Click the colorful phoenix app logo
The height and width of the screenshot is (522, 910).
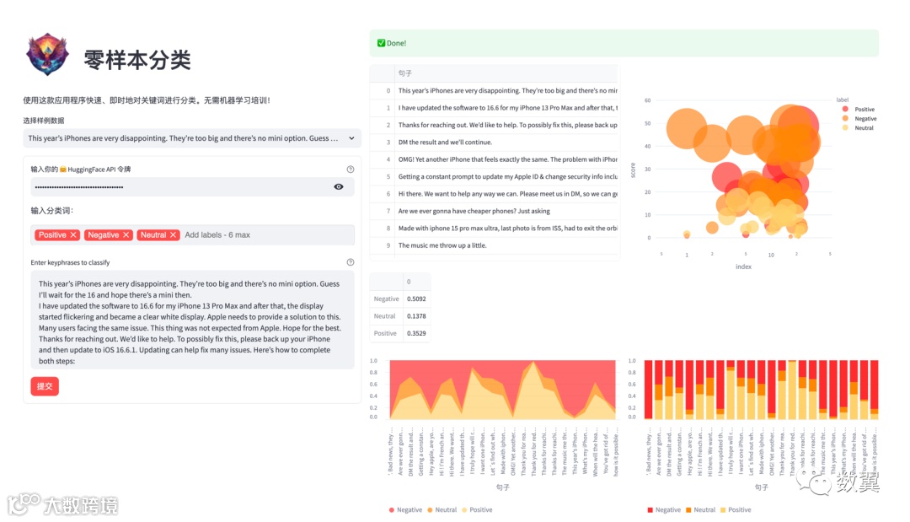(47, 55)
